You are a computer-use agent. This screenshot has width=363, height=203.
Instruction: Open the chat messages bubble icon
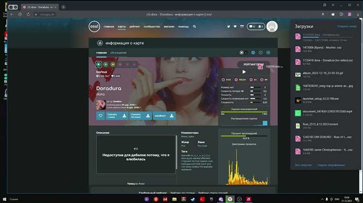tap(252, 27)
